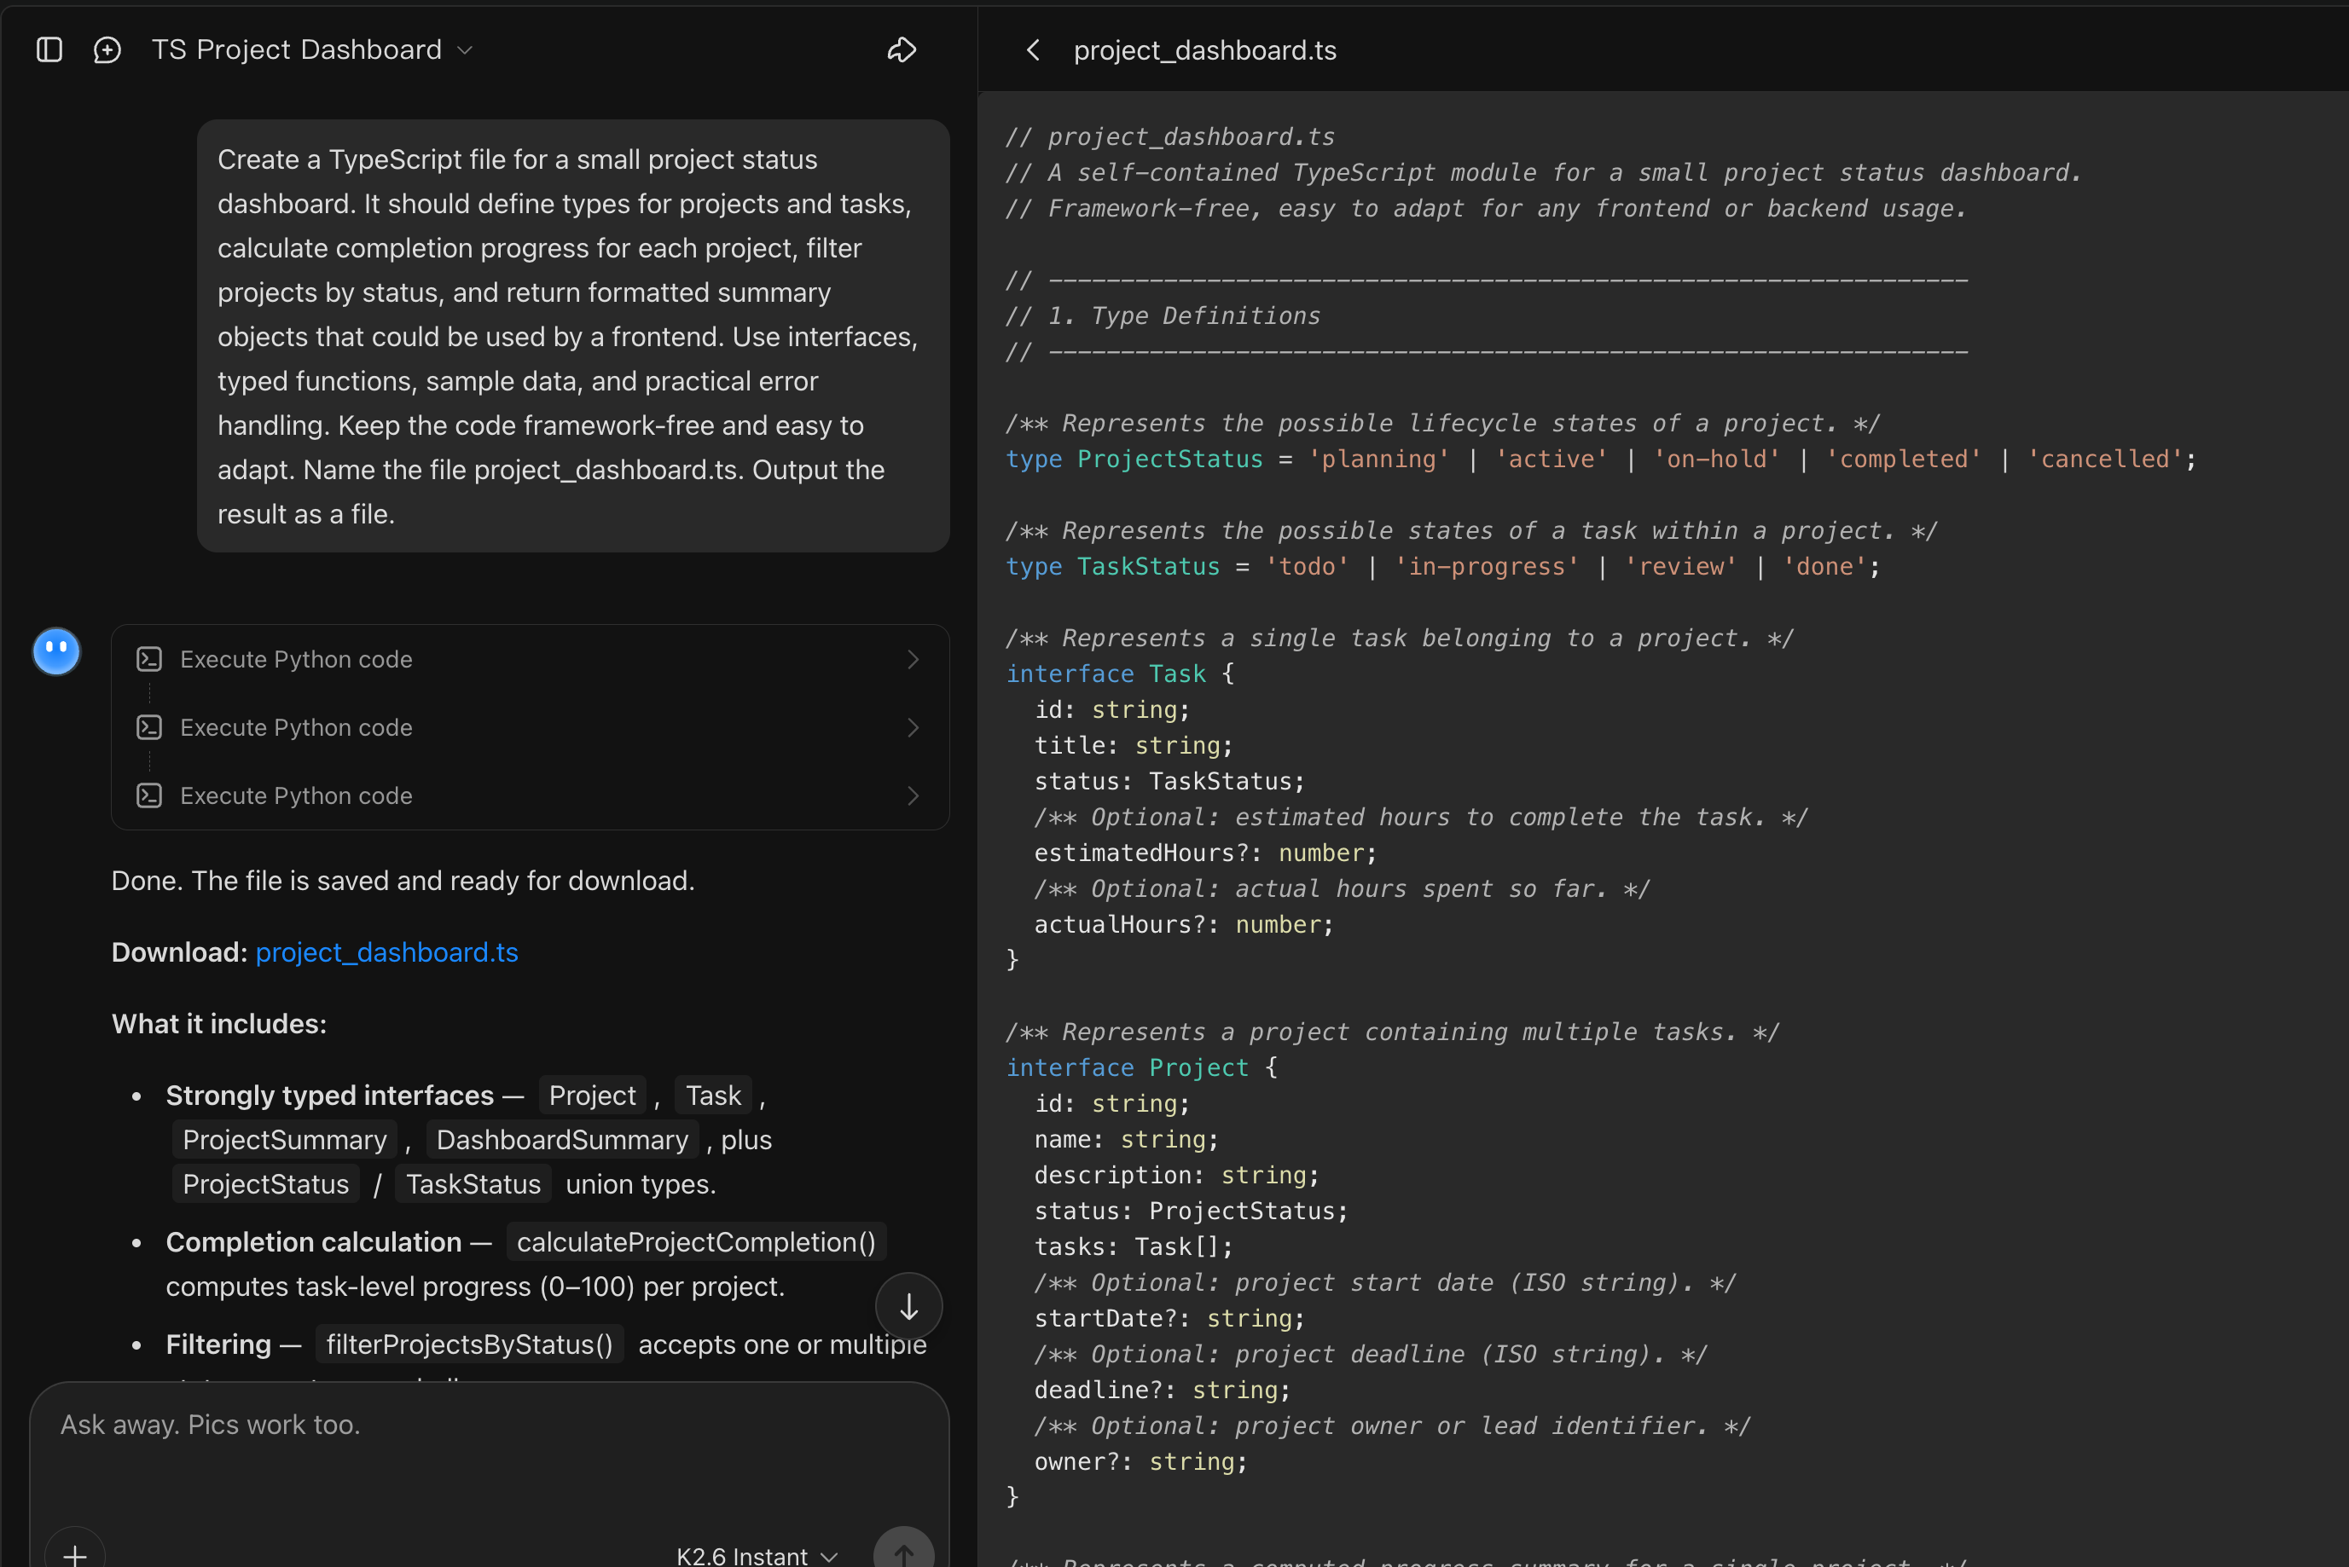Click the 'Strongly typed interfaces' bullet text

pos(330,1096)
